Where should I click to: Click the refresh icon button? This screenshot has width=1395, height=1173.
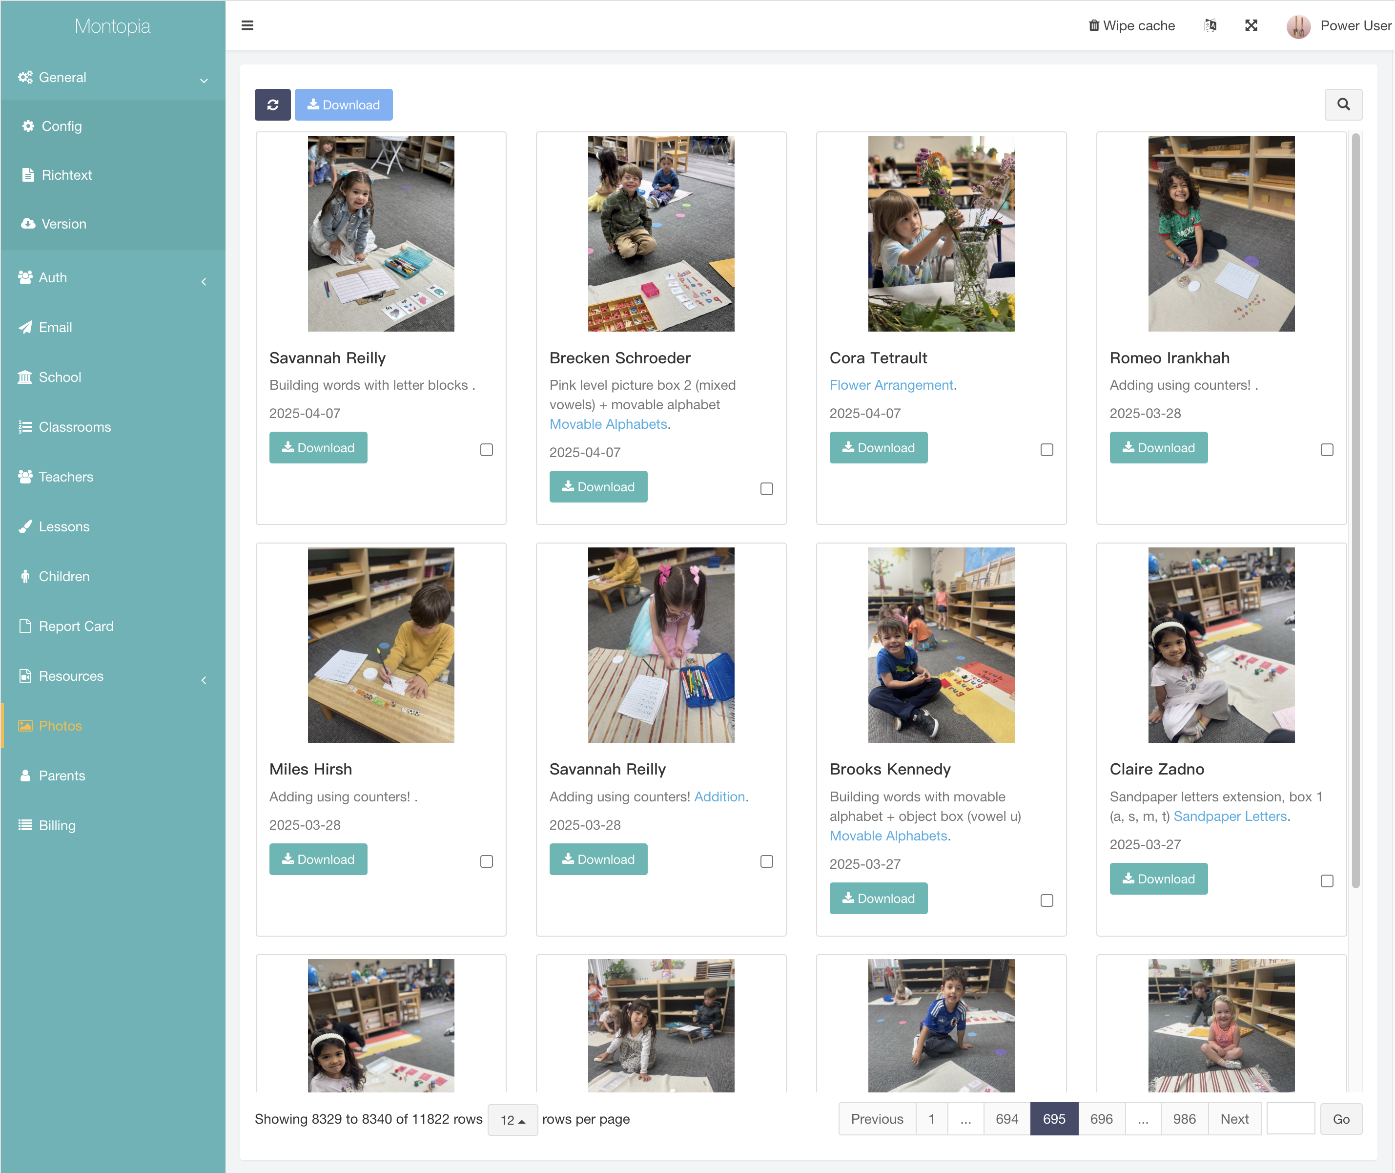pos(272,105)
